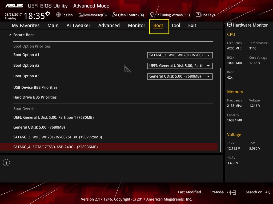Switch to the Monitor tab
Screen dimensions: 273x204
(x=136, y=25)
